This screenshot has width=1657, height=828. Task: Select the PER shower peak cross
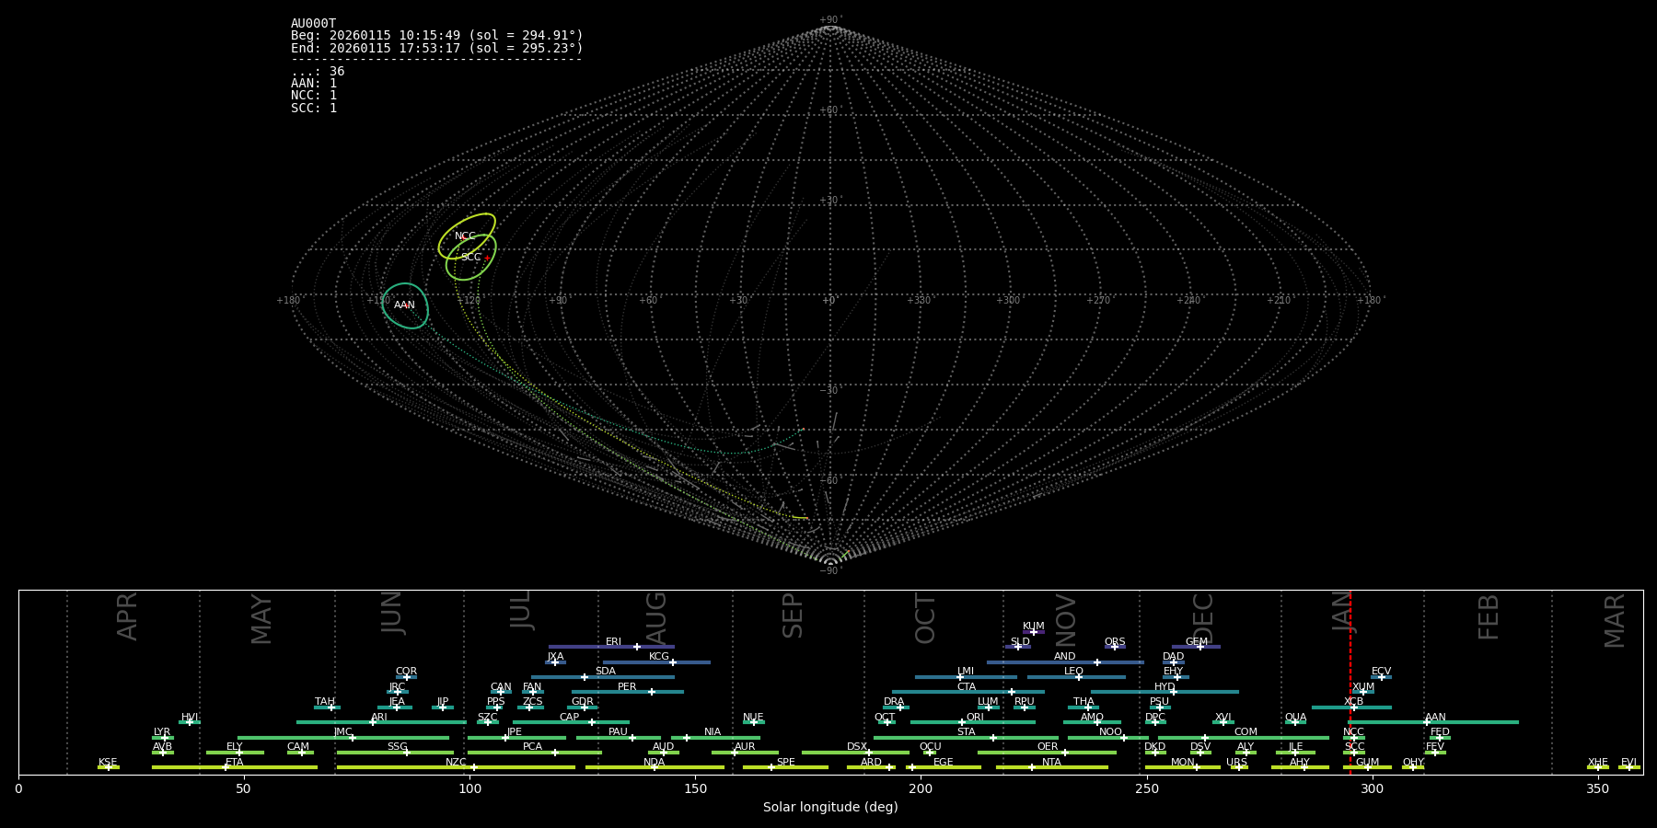pyautogui.click(x=652, y=692)
